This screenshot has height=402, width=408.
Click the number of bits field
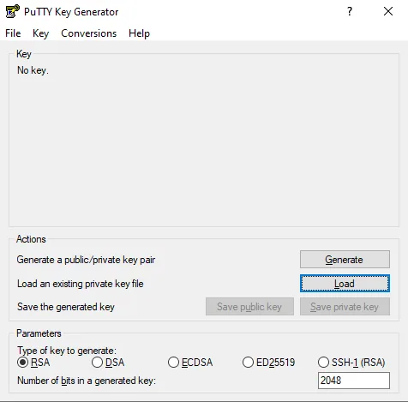click(354, 381)
